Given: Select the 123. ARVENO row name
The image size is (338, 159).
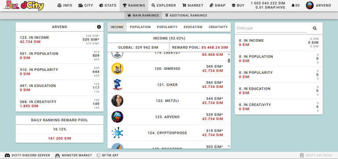Looking at the screenshot, I should 167,117.
